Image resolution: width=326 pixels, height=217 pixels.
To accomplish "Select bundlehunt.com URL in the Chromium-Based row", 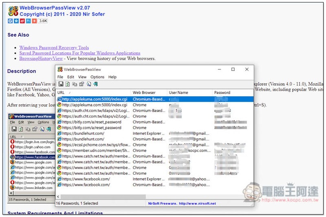I will click(83, 139).
